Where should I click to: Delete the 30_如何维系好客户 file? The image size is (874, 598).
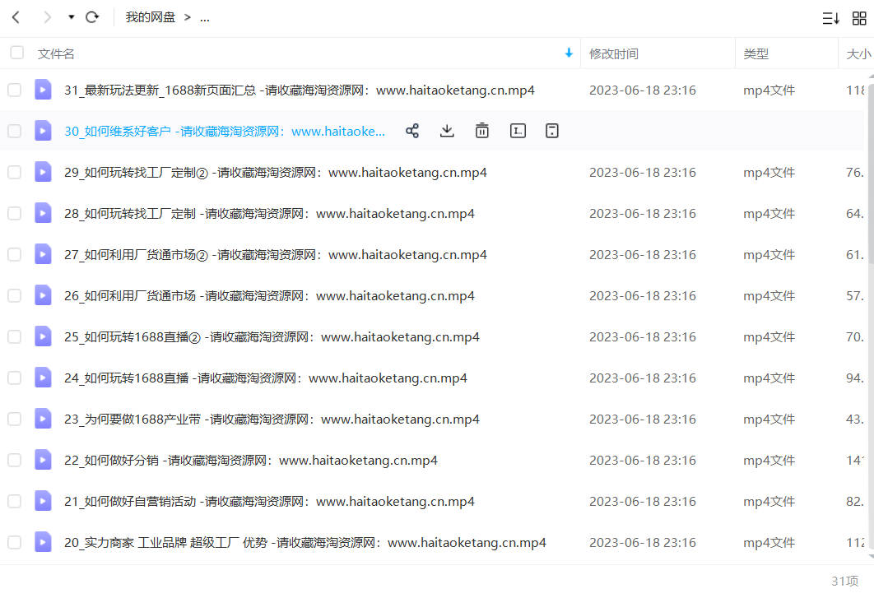[x=482, y=131]
